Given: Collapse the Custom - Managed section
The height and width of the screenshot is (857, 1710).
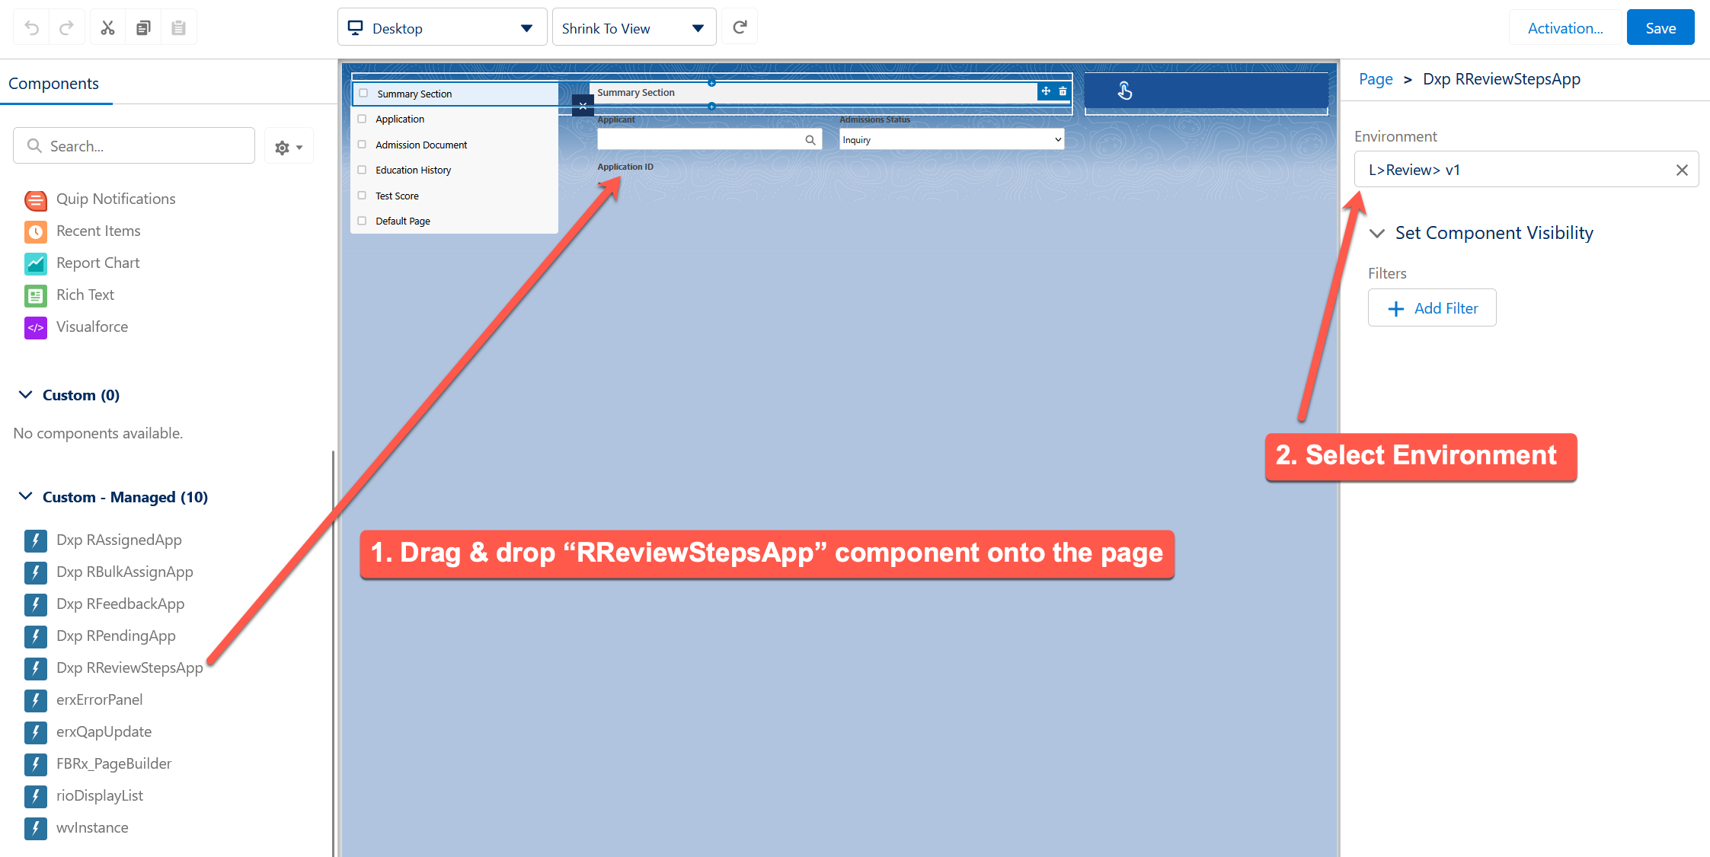Looking at the screenshot, I should click(26, 496).
